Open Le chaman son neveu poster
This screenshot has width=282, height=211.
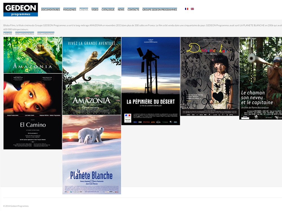(x=260, y=78)
